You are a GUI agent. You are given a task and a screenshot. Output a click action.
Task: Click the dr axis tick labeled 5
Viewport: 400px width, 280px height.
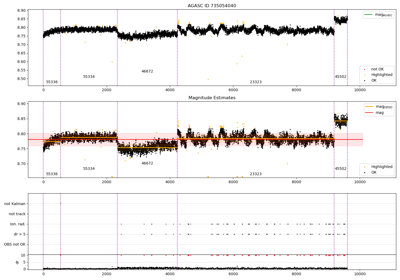click(x=24, y=262)
